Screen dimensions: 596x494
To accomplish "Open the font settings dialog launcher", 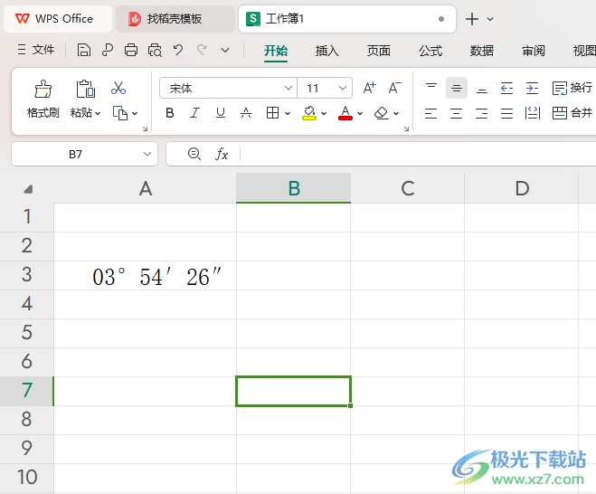I will click(406, 128).
